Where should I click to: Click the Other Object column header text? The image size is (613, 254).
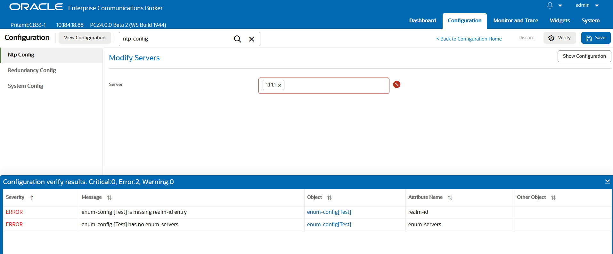(531, 197)
